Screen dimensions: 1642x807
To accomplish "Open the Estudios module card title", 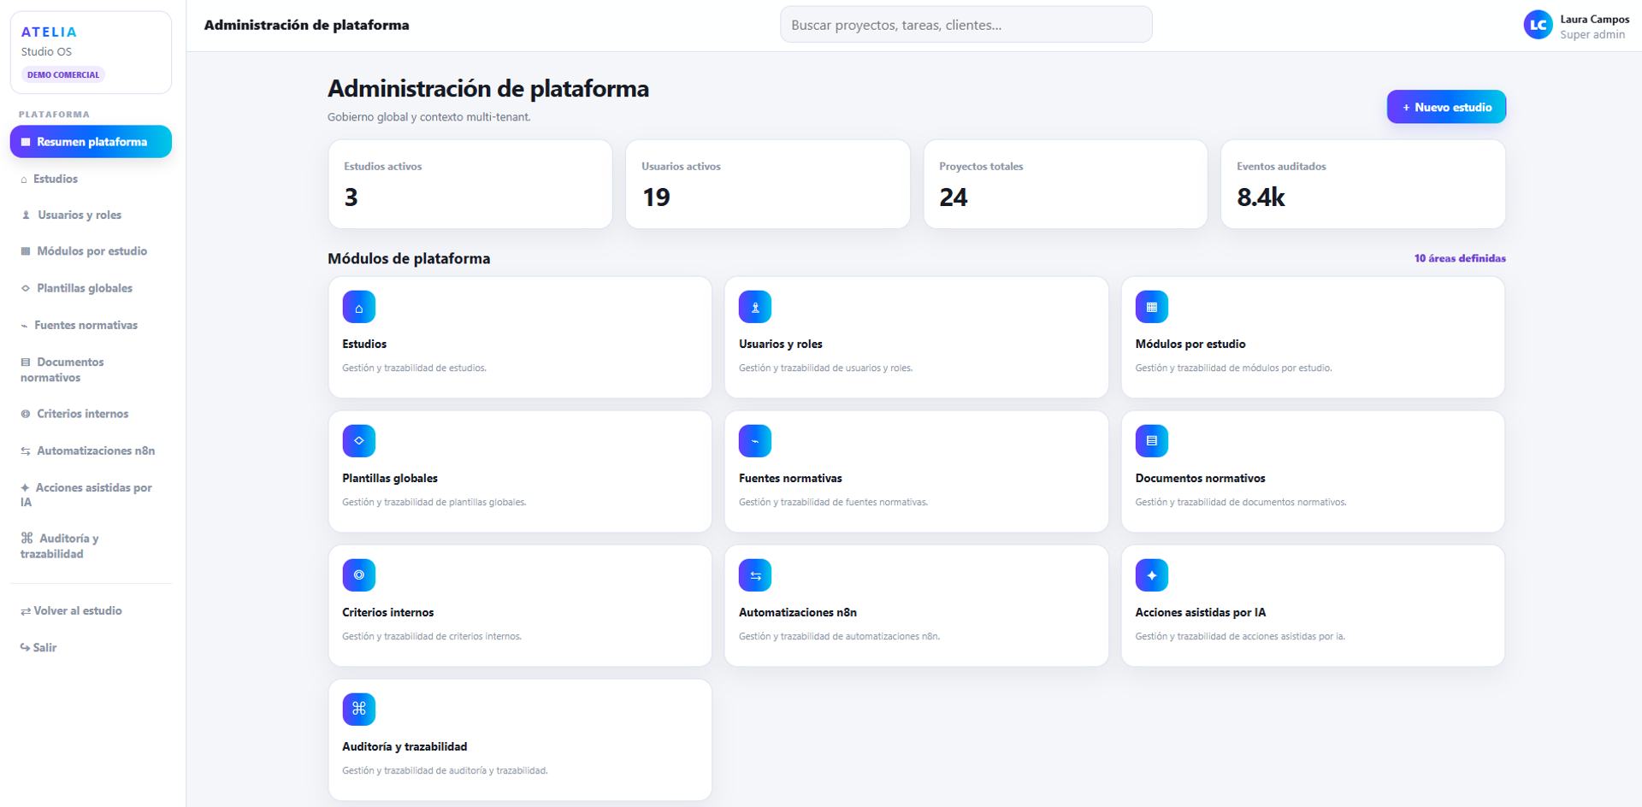I will pos(364,344).
